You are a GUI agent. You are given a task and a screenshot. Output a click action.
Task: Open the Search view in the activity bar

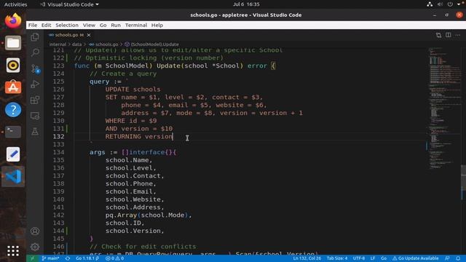click(x=35, y=52)
